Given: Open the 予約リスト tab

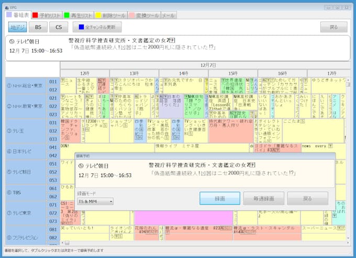Looking at the screenshot, I should (46, 15).
